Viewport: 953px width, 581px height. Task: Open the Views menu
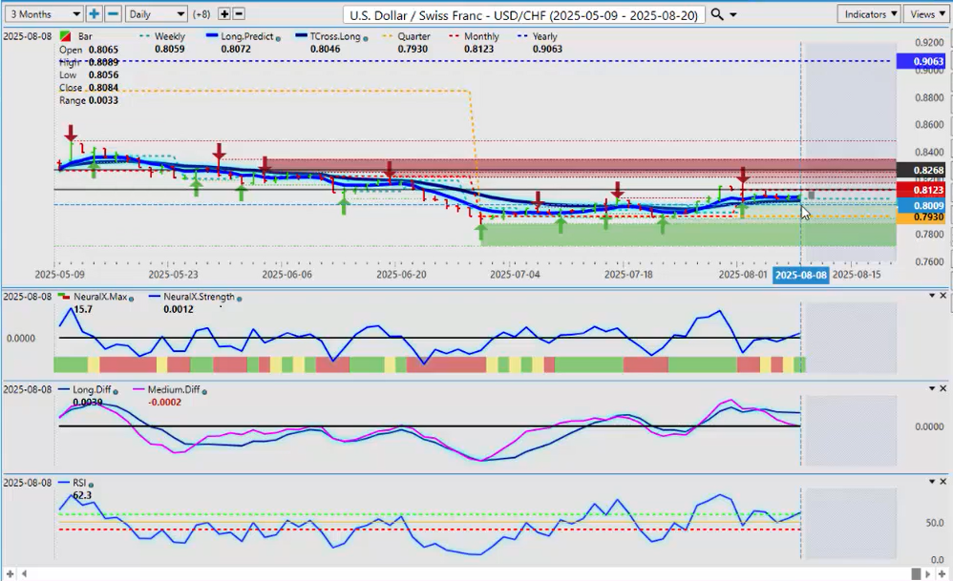926,14
